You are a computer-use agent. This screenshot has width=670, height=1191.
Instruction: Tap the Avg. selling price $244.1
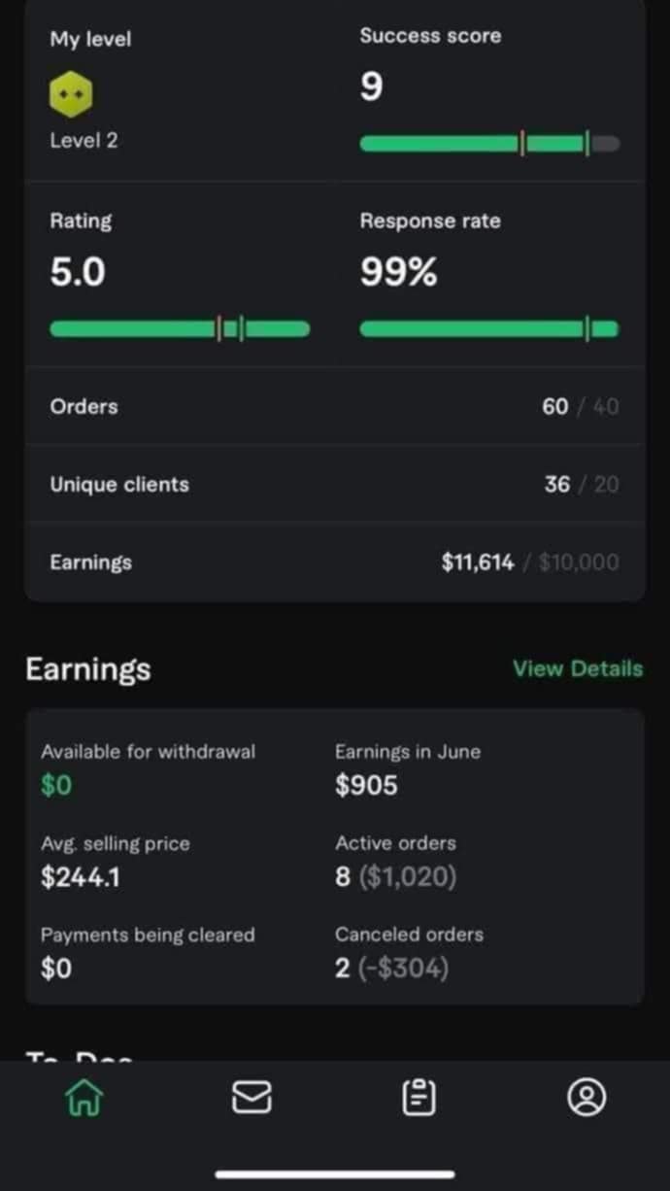pyautogui.click(x=81, y=877)
